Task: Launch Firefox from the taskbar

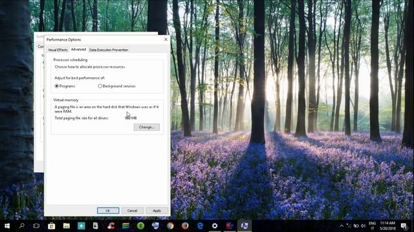Action: click(185, 226)
